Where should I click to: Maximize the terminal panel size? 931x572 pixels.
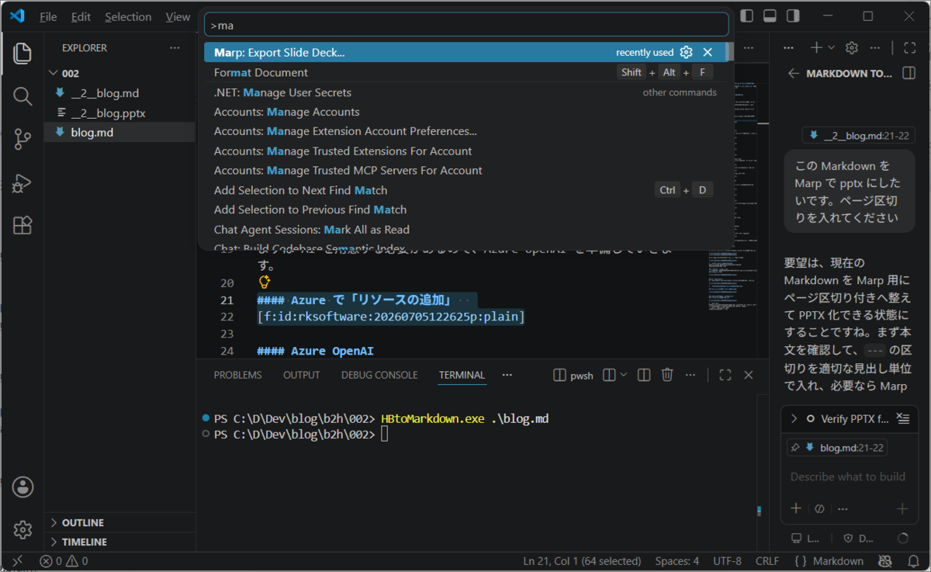pos(725,375)
